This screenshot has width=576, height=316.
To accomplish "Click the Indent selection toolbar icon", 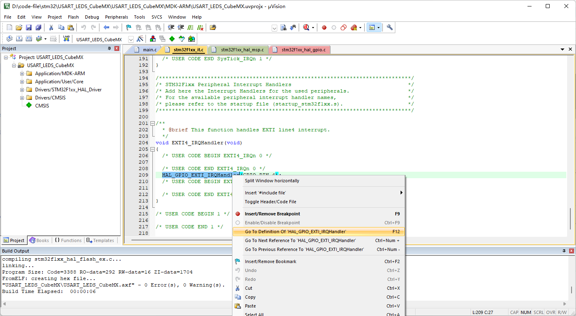I will (171, 27).
